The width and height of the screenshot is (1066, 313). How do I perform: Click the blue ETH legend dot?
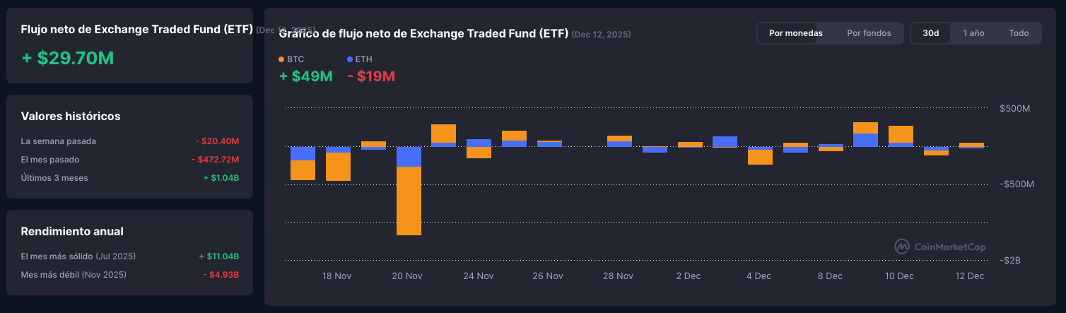point(350,60)
